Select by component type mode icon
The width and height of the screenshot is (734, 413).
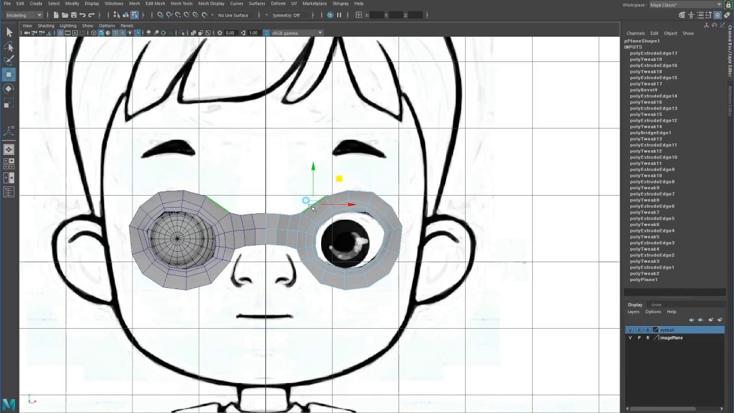134,15
